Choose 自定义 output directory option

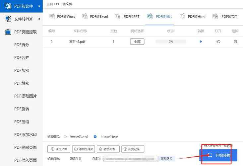(96, 159)
